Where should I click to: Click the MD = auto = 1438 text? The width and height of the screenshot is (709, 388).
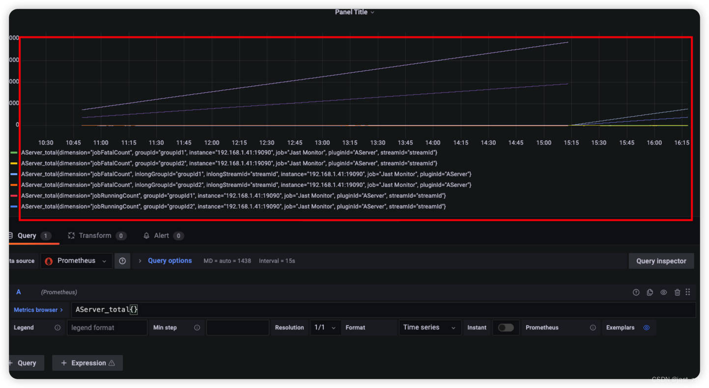pyautogui.click(x=227, y=261)
